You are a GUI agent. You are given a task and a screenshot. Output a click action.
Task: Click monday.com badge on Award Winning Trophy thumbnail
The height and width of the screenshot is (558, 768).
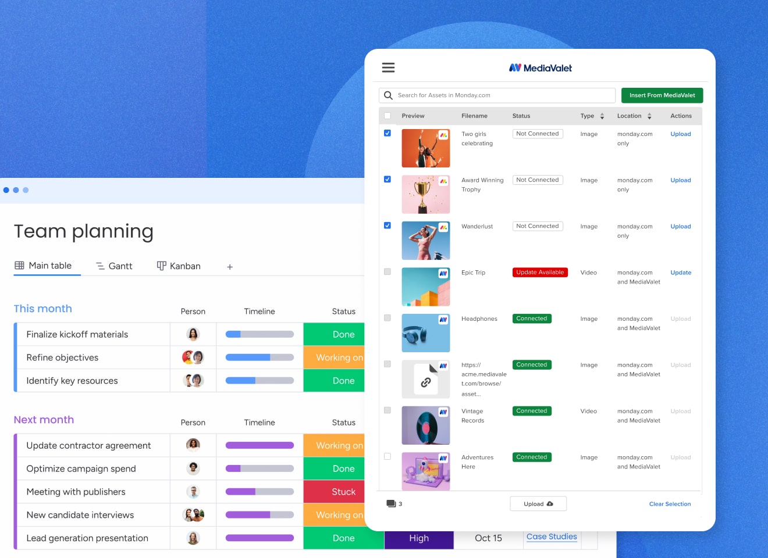443,181
